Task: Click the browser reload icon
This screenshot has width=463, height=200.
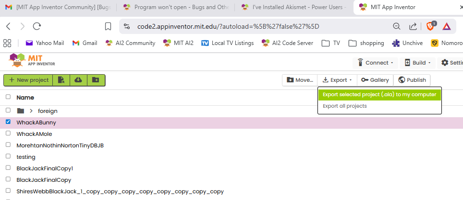Action: point(37,26)
